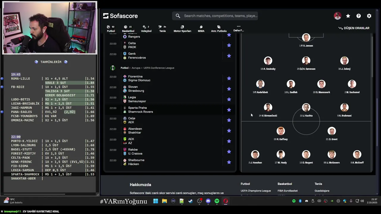This screenshot has height=214, width=381.
Task: Toggle favorite star for Fiorentina vs Sigma Olomouc
Action: [x=229, y=78]
